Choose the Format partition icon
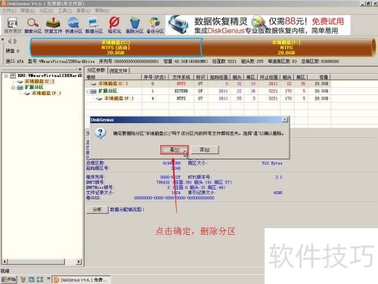This screenshot has width=378, height=284. point(114,26)
